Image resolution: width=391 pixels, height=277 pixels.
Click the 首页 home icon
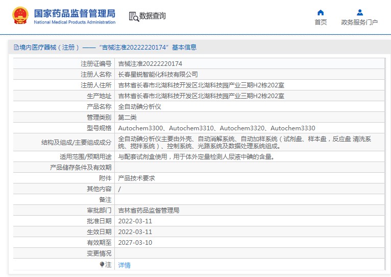point(321,12)
